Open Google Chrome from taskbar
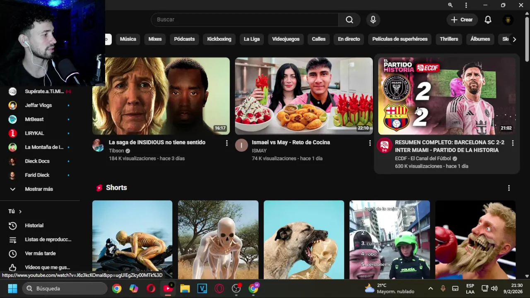This screenshot has width=530, height=298. [117, 288]
